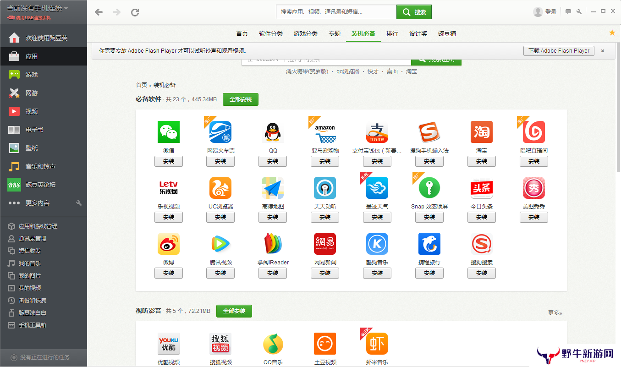This screenshot has height=367, width=621.
Task: Click the 掌阅iReader app icon
Action: 273,244
